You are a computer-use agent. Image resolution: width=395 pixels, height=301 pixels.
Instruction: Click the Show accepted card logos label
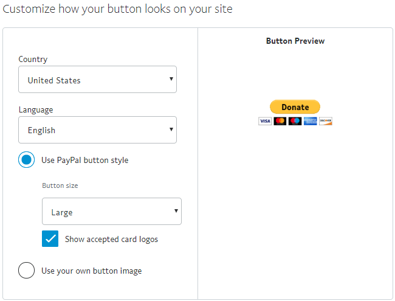[x=111, y=240]
